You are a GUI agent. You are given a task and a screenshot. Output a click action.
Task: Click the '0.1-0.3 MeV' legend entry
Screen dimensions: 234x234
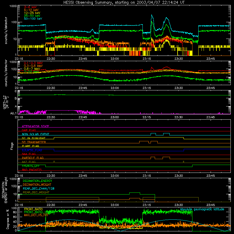point(33,63)
